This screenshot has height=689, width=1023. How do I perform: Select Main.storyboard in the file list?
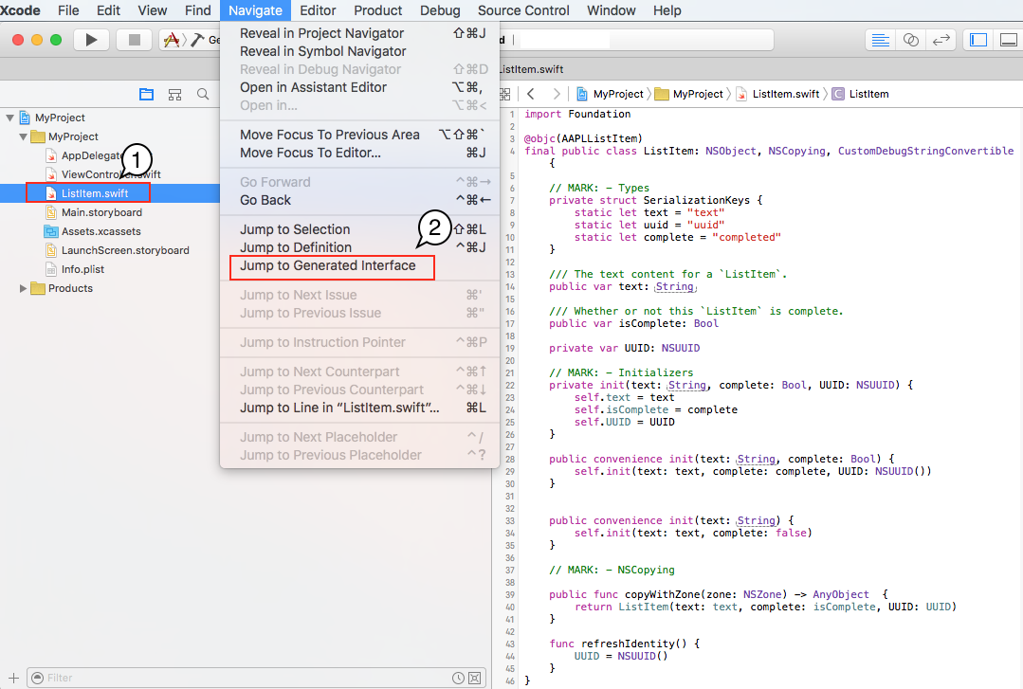tap(101, 212)
